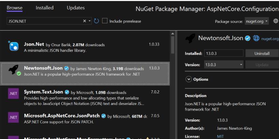Click the Installed version 13.0.3 field

pyautogui.click(x=224, y=53)
